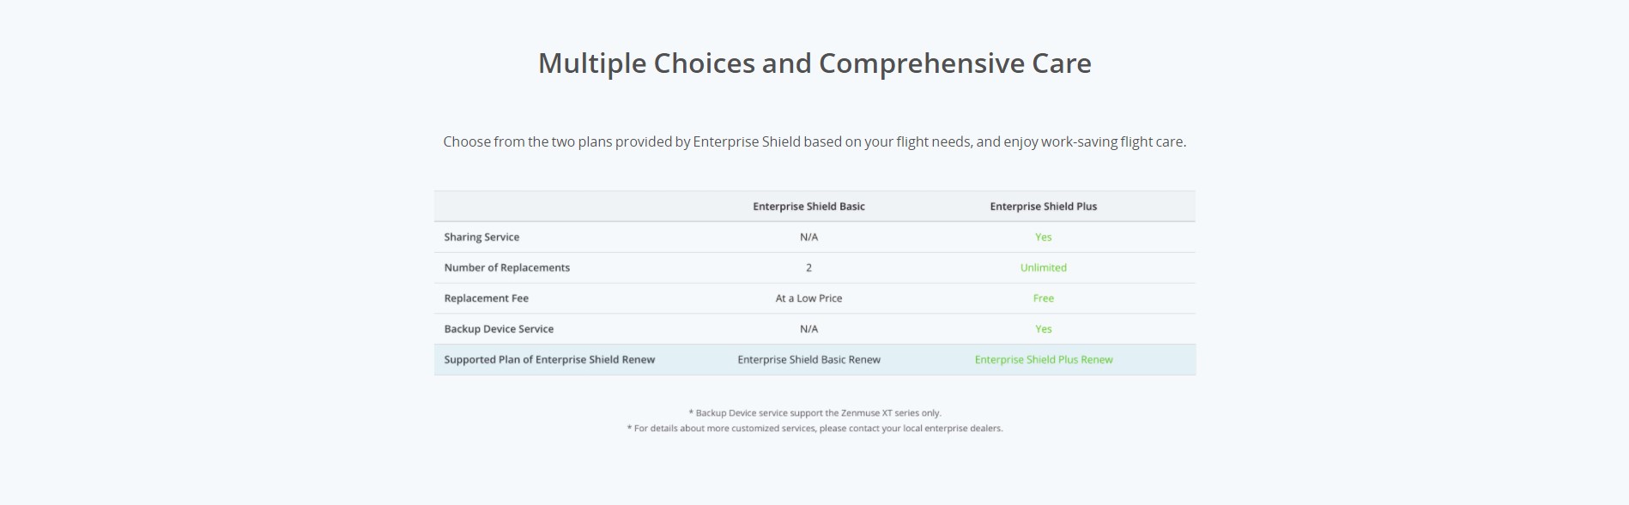Open the green "Enterprise Shield Plus Renew" text
This screenshot has height=505, width=1629.
(x=1043, y=360)
